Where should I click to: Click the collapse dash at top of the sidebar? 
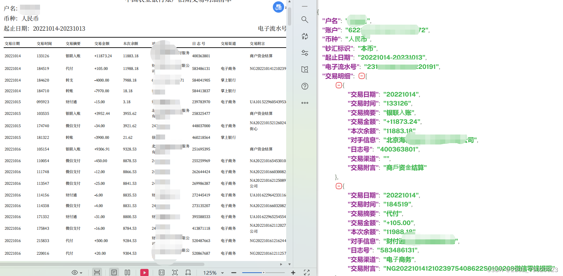pyautogui.click(x=305, y=6)
